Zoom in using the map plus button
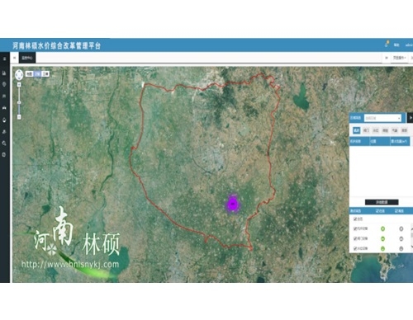 [19, 85]
